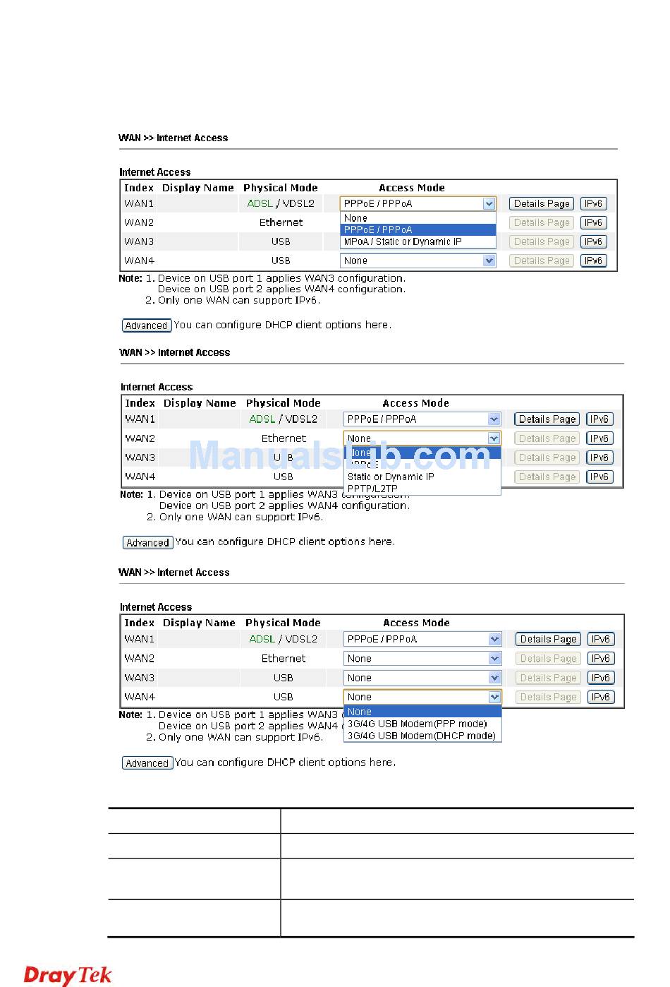670x987 pixels.
Task: Click WAN1 Details Page button in bottom panel
Action: pos(548,639)
